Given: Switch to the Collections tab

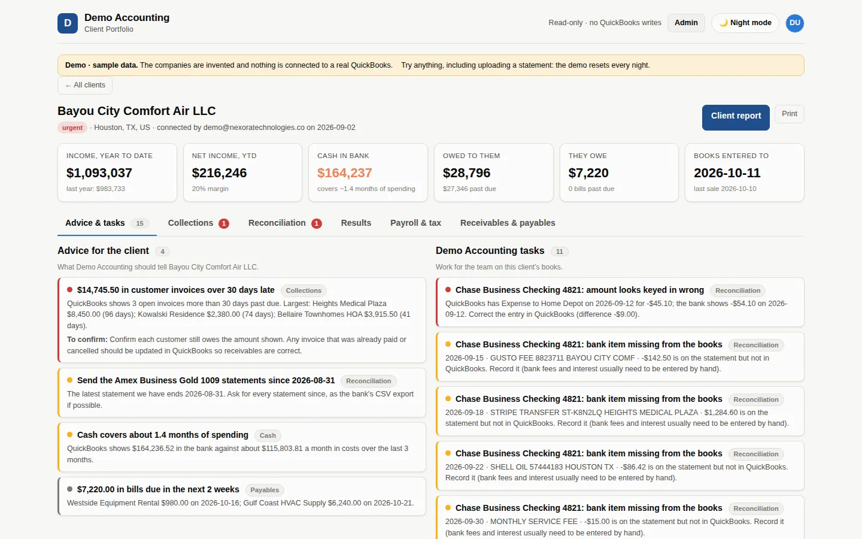Looking at the screenshot, I should click(198, 223).
